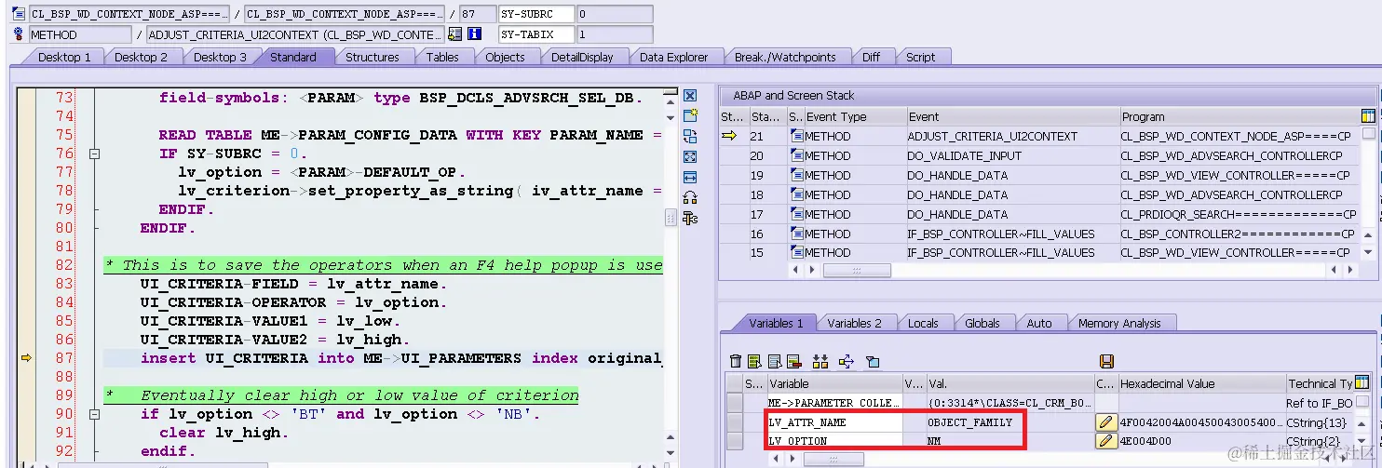The image size is (1382, 468).
Task: Click the OBJECT_FAMILY value cell
Action: click(1009, 422)
